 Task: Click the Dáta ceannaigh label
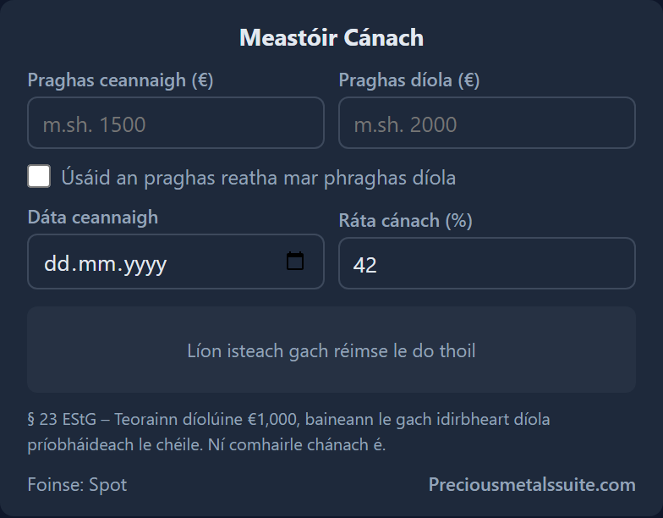(93, 217)
